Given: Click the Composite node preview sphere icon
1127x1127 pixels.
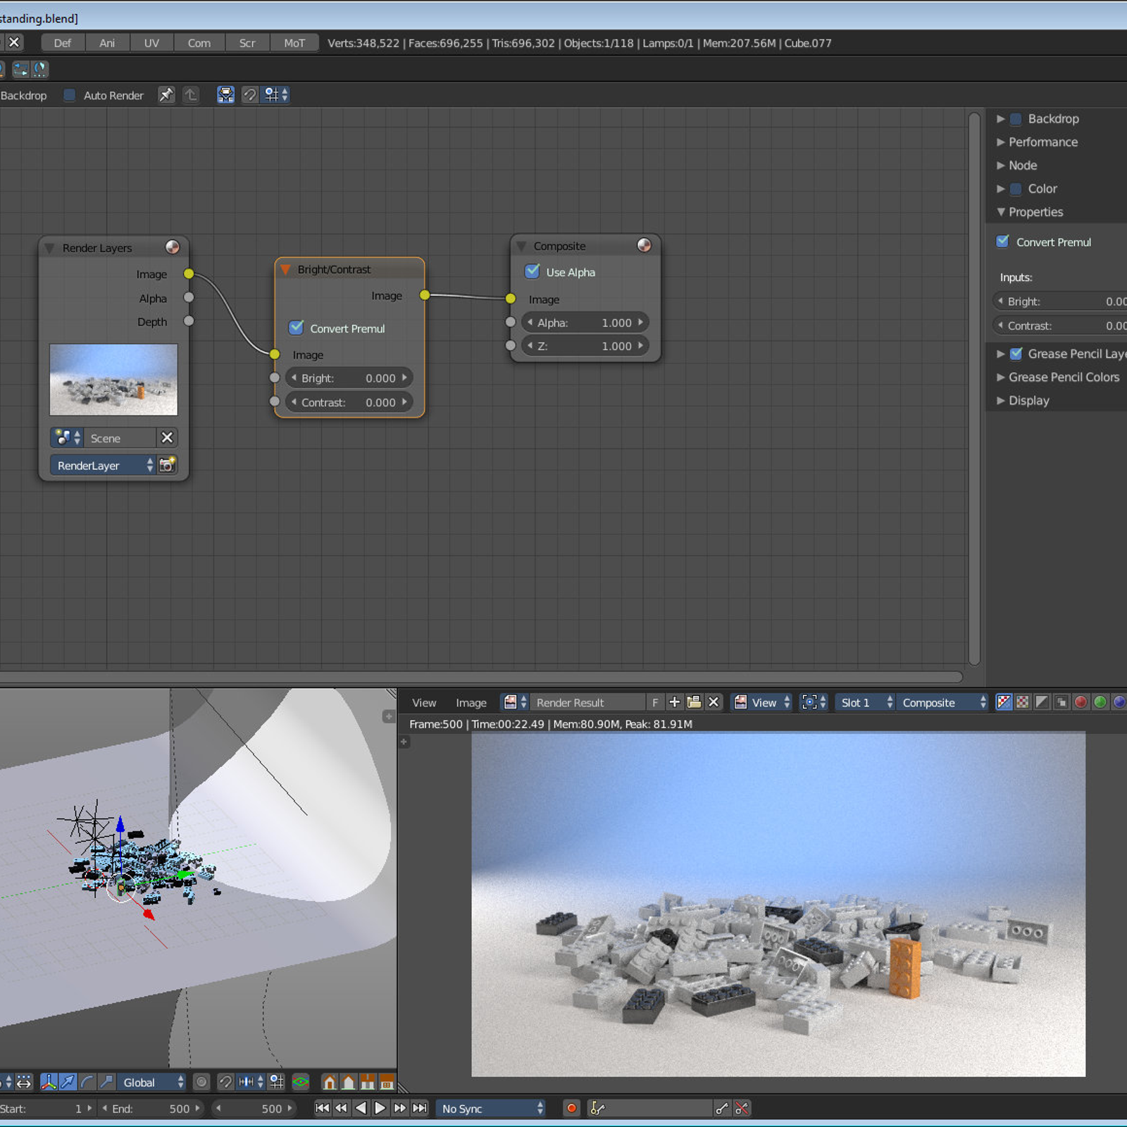Looking at the screenshot, I should [x=644, y=244].
